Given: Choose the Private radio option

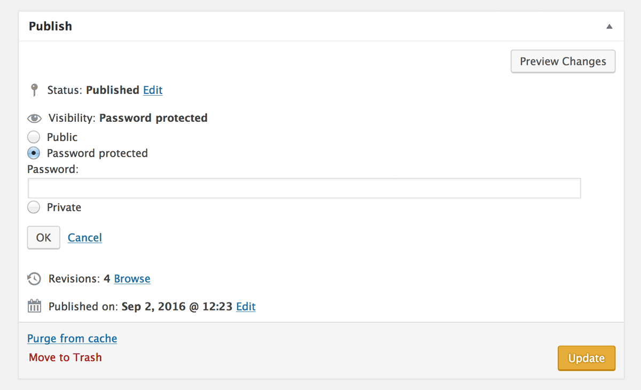Looking at the screenshot, I should 34,207.
